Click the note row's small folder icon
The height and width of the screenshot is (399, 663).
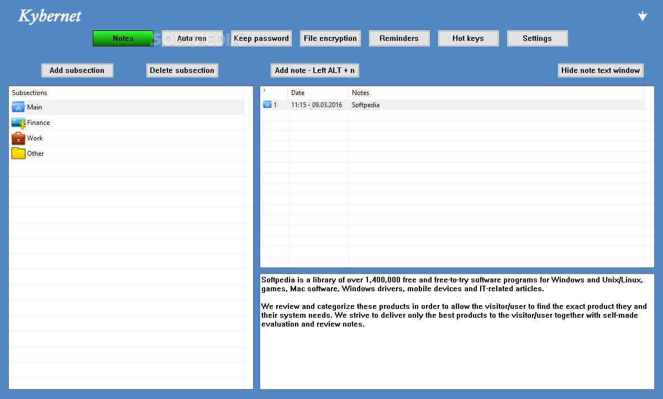pyautogui.click(x=267, y=105)
